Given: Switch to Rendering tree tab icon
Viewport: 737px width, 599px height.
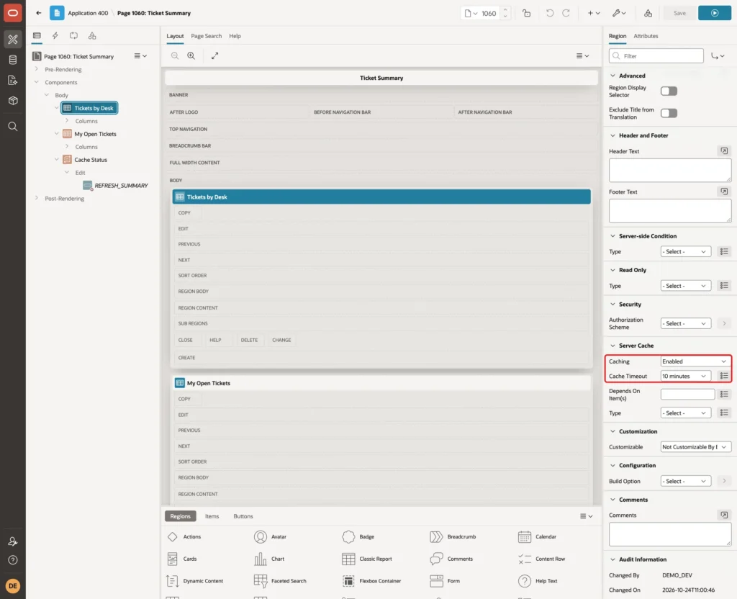Looking at the screenshot, I should [37, 36].
